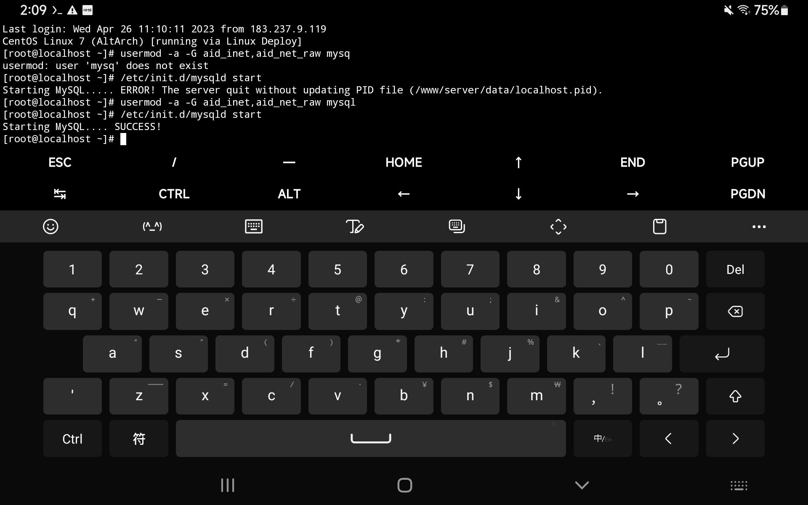The width and height of the screenshot is (808, 505).
Task: Toggle the CTRL modifier in extra keys row
Action: [174, 194]
